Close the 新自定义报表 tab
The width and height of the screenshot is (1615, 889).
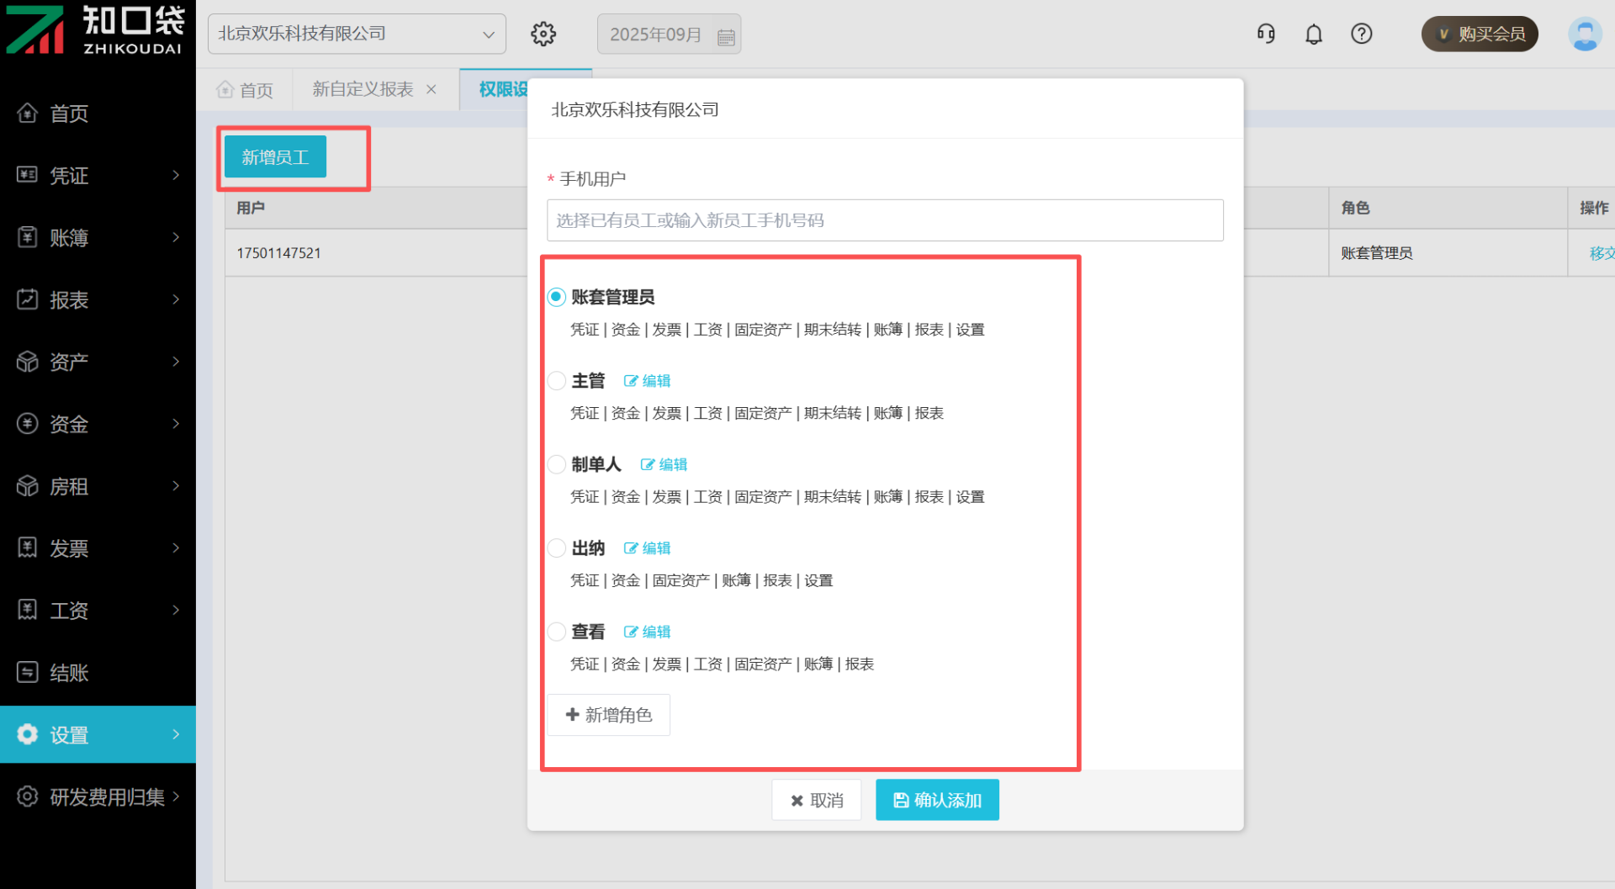432,89
